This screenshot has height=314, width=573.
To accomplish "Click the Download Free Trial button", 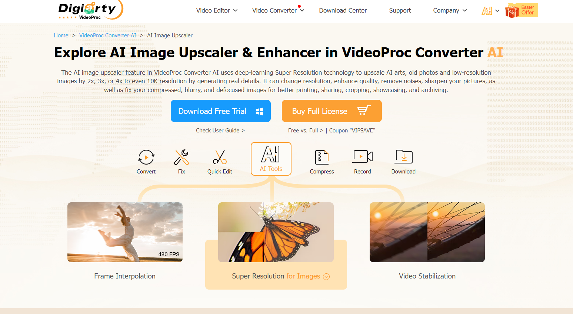I will click(x=220, y=111).
